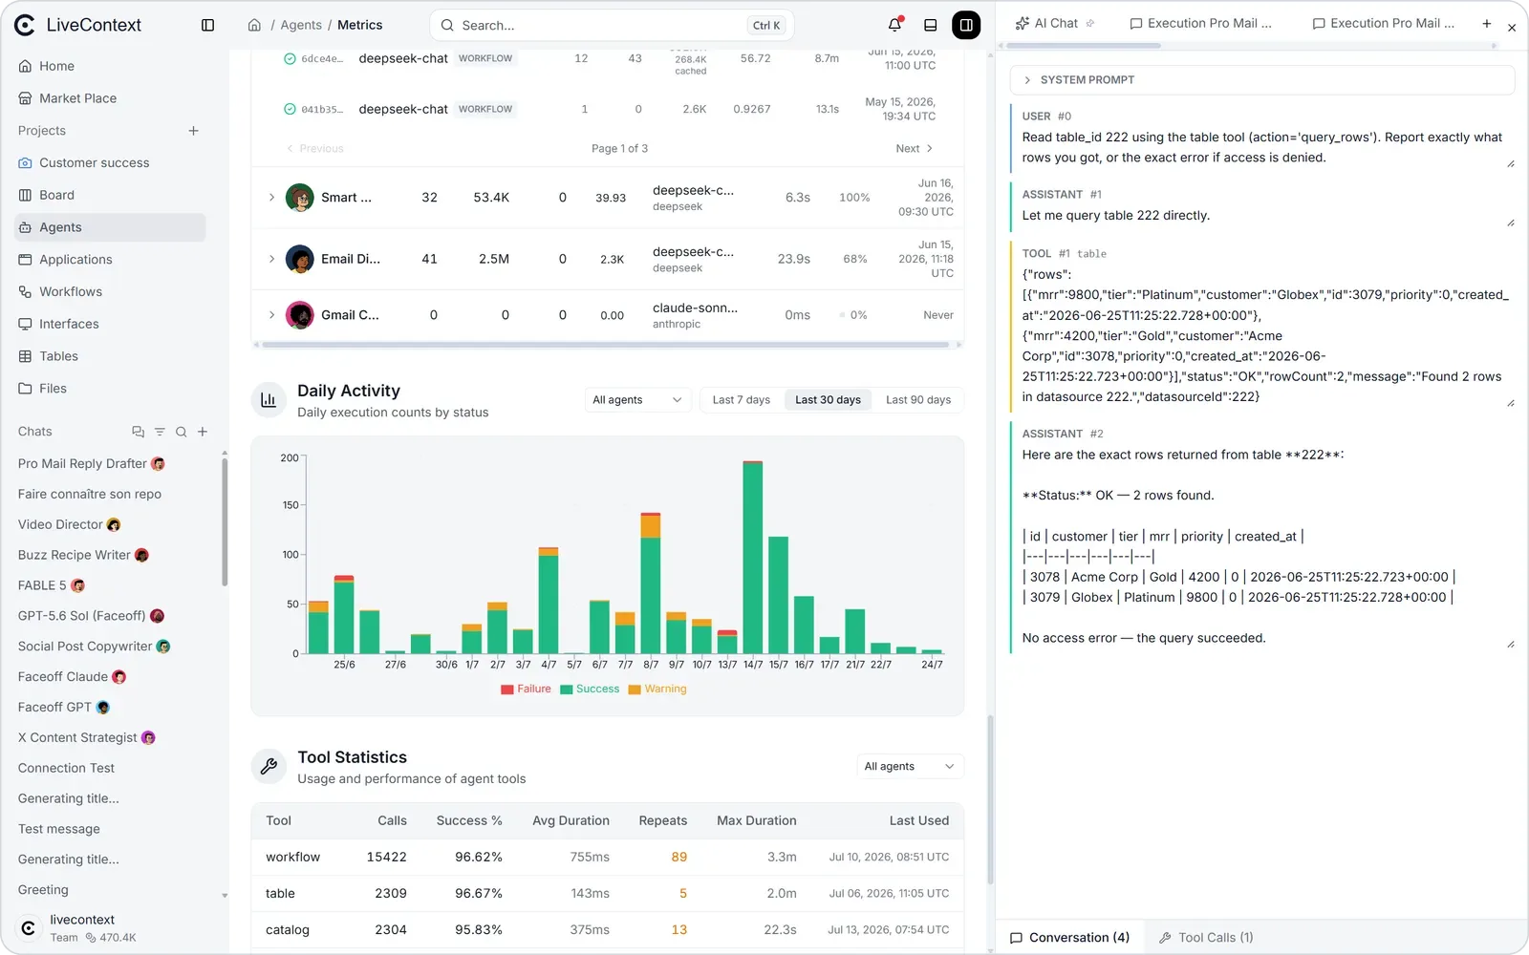Click horizontal scrollbar under agents table
The height and width of the screenshot is (955, 1529).
point(608,345)
